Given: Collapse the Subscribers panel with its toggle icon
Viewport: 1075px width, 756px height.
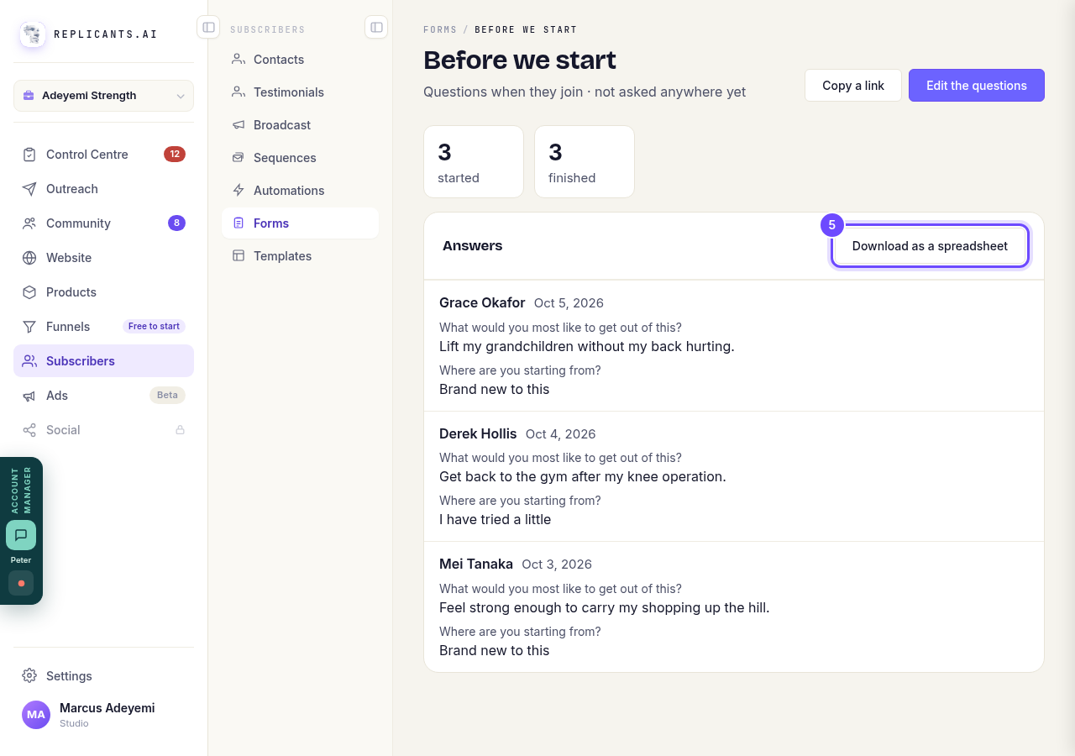Looking at the screenshot, I should (x=376, y=28).
